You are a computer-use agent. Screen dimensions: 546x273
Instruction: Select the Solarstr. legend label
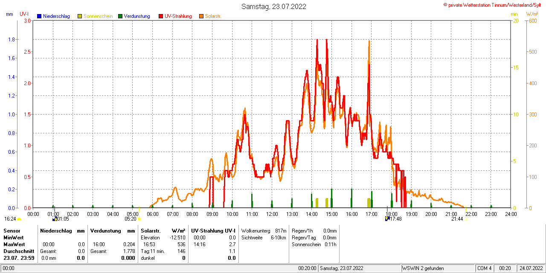pyautogui.click(x=213, y=16)
